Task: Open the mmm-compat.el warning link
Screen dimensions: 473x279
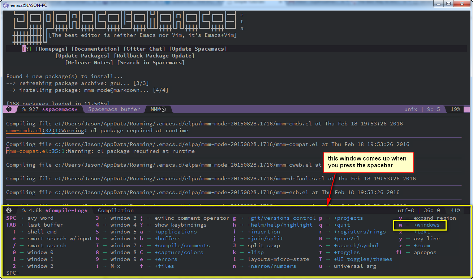Action: tap(48, 151)
